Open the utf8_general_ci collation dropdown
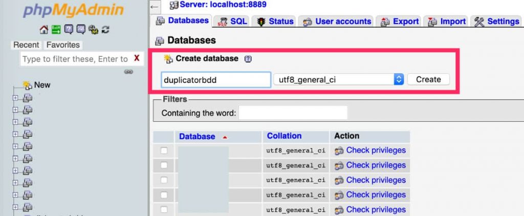 coord(339,79)
